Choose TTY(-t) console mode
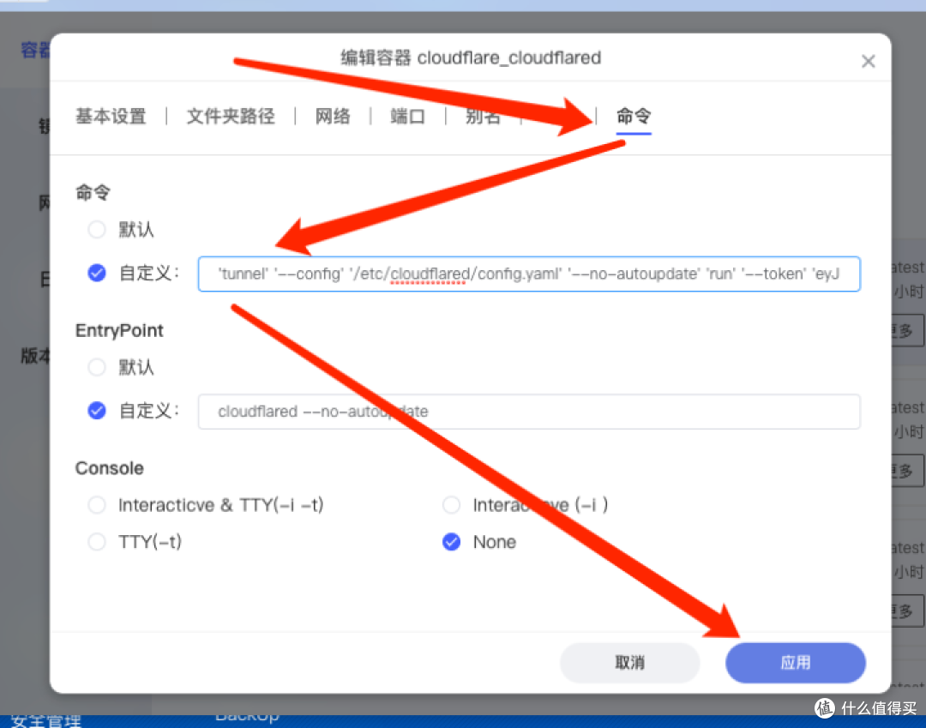 point(97,542)
